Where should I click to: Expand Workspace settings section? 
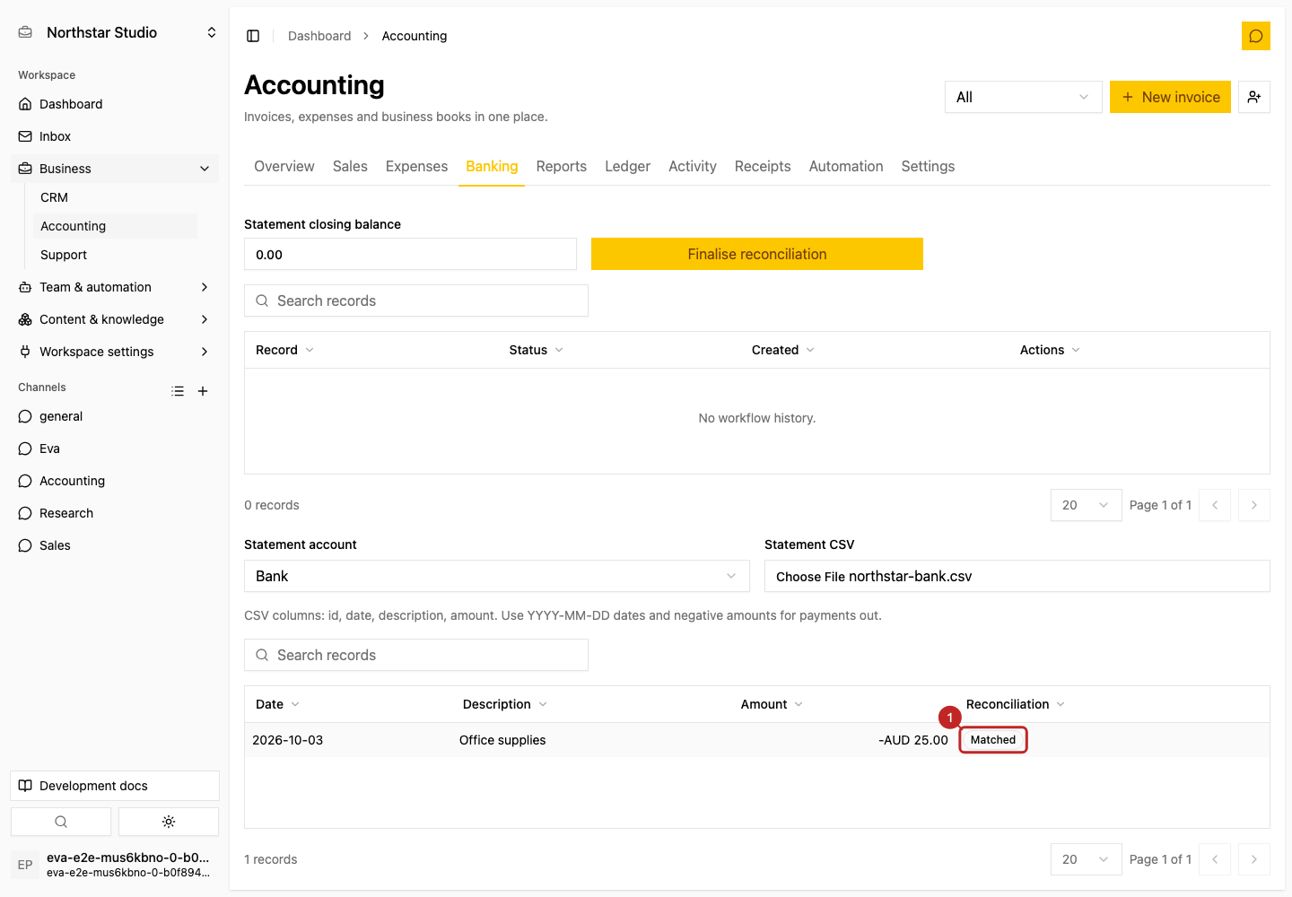pyautogui.click(x=115, y=352)
